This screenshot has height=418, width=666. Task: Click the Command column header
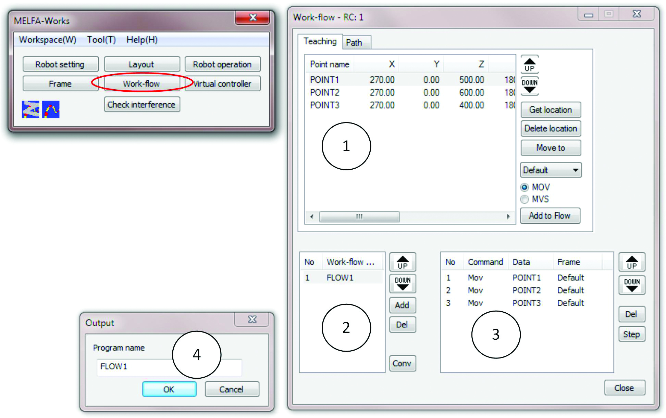click(486, 262)
